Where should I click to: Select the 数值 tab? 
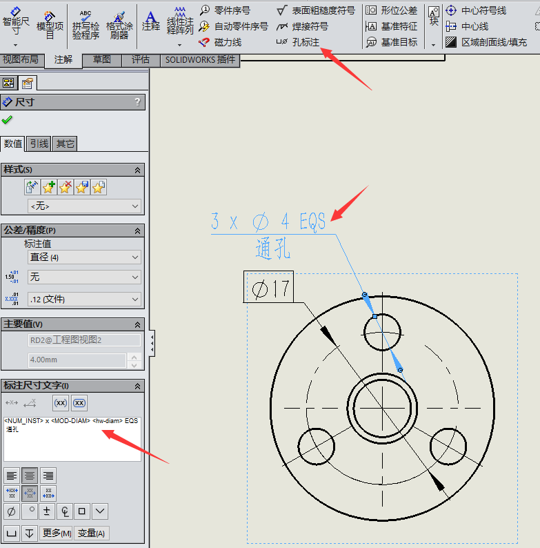[x=12, y=144]
